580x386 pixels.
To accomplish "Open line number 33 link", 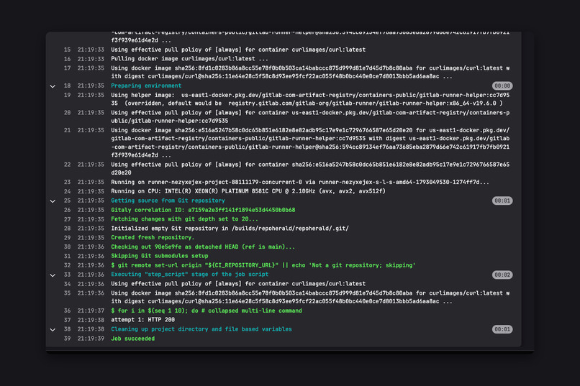I will point(67,275).
